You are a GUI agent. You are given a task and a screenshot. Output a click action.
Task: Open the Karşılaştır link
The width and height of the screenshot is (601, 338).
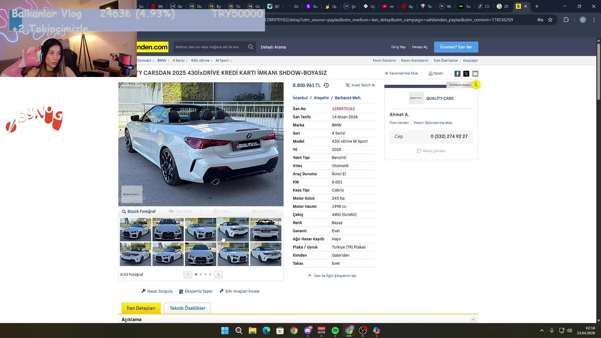coord(470,61)
